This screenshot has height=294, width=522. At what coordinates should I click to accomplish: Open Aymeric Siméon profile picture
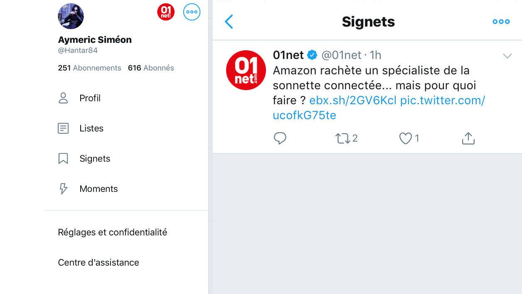click(x=71, y=16)
